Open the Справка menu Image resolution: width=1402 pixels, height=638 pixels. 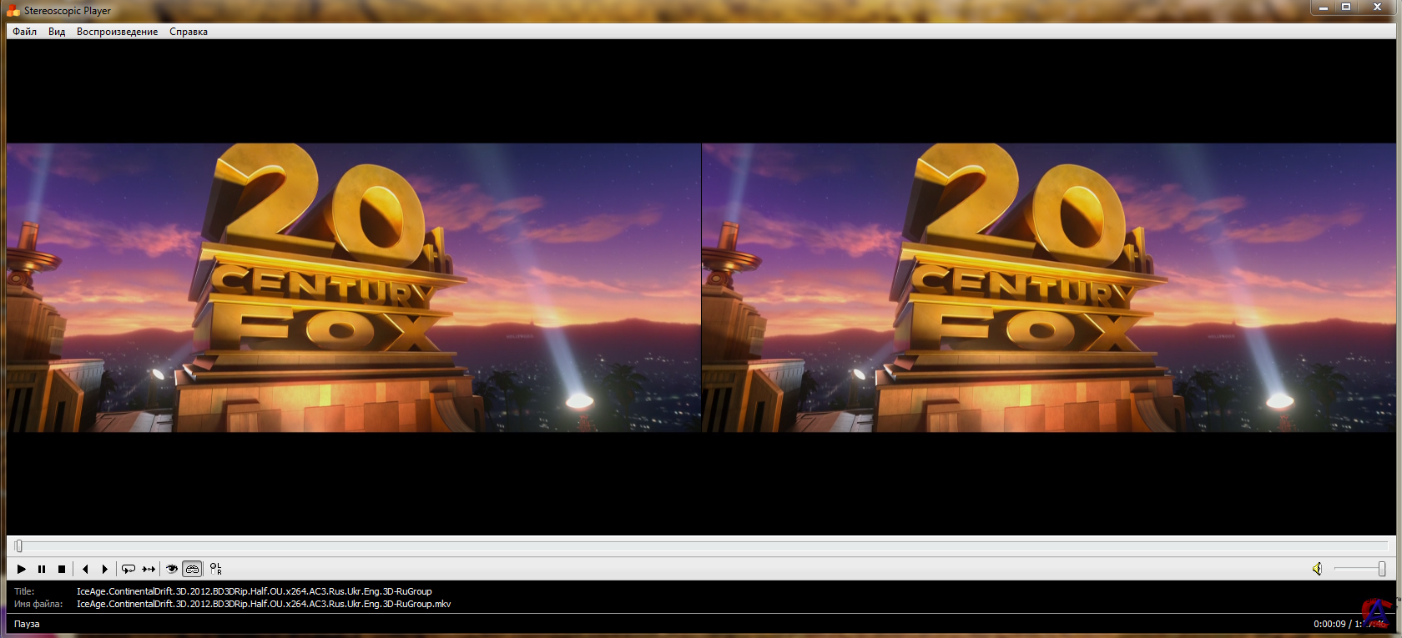pos(189,32)
